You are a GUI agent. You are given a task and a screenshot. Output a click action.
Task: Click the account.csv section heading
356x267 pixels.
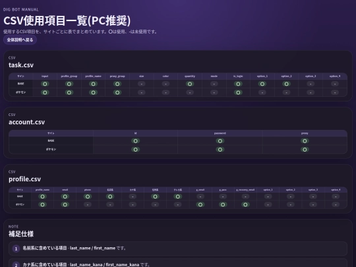tap(27, 122)
